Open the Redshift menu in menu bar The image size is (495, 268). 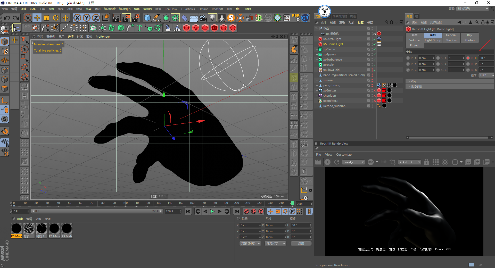(217, 9)
